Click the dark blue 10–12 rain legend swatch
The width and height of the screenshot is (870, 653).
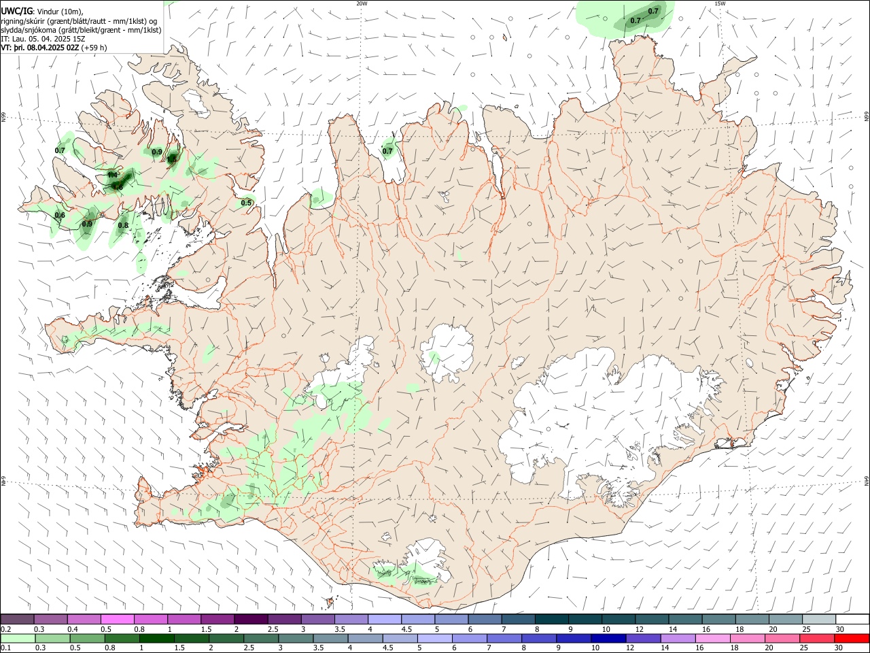click(x=609, y=639)
